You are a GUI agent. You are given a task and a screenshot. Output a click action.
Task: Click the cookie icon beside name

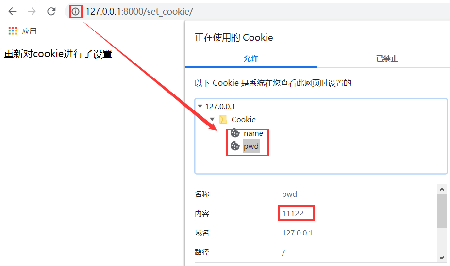pyautogui.click(x=235, y=133)
